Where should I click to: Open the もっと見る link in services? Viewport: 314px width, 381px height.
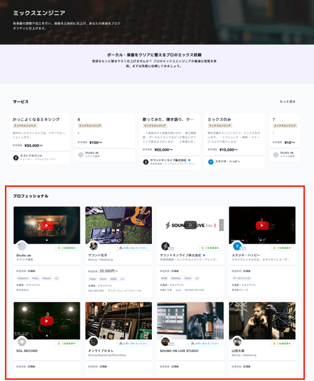pos(288,102)
